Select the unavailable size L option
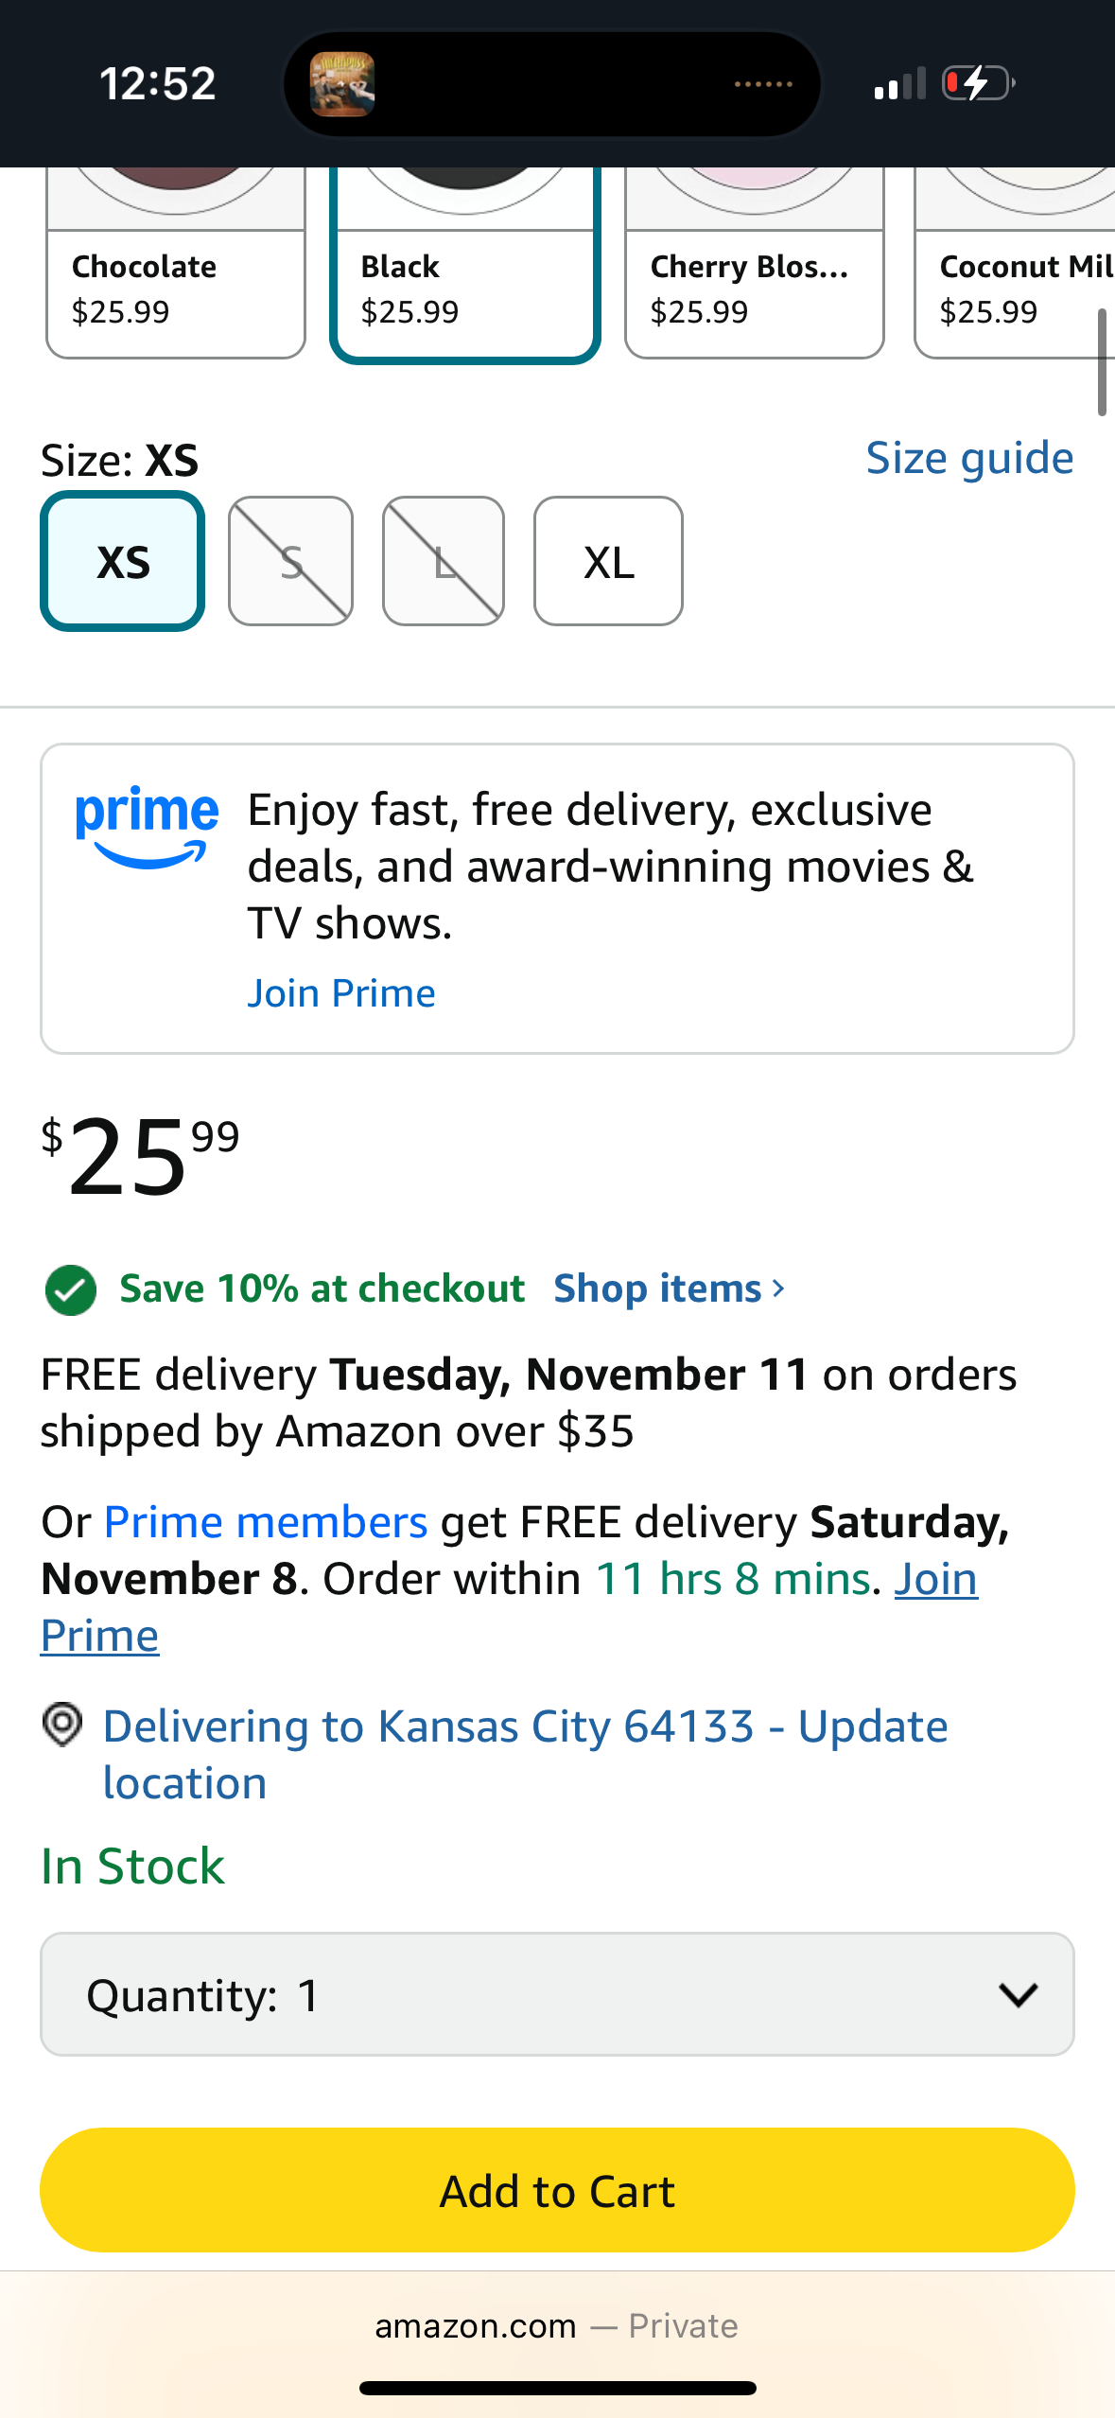The width and height of the screenshot is (1115, 2418). point(444,562)
